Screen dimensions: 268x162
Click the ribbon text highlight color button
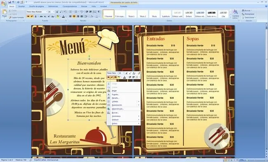click(58, 16)
